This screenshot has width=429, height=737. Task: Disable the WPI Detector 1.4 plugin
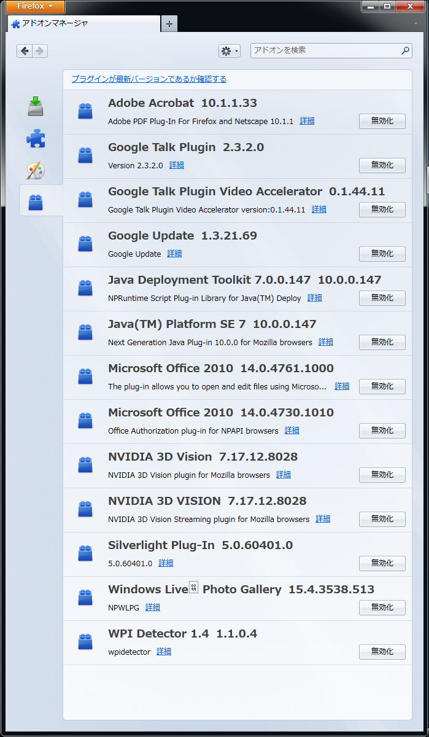pos(382,652)
